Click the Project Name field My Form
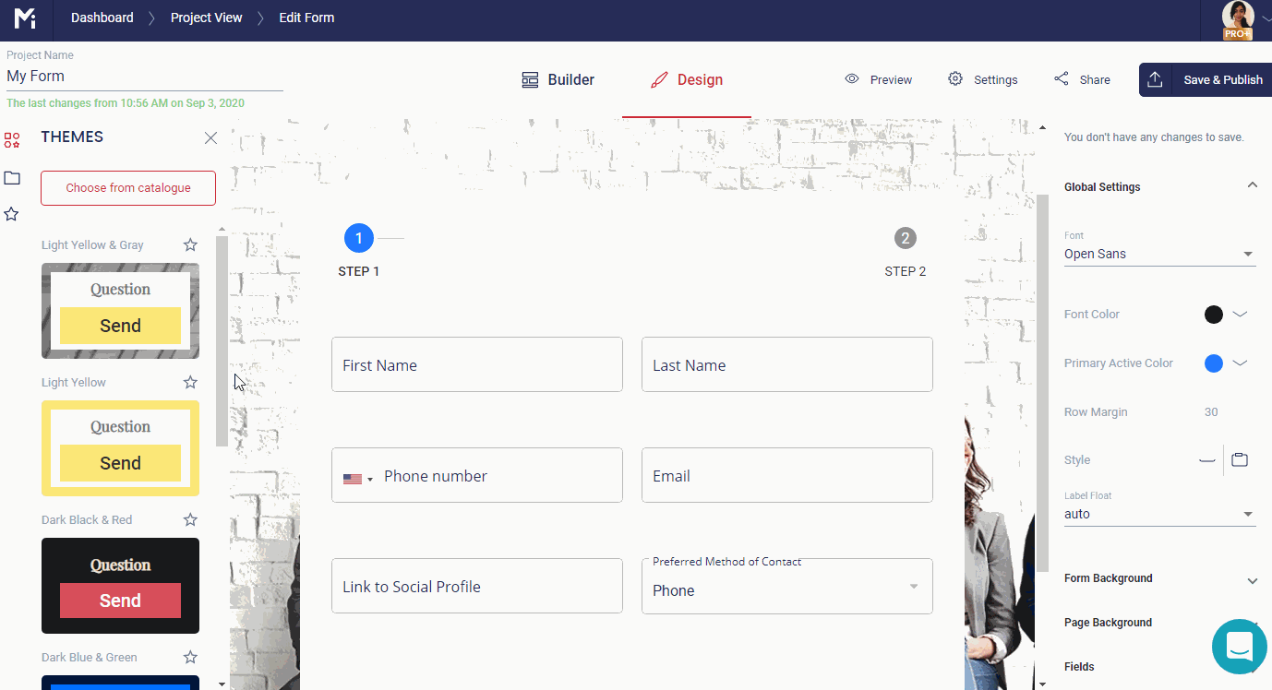This screenshot has height=690, width=1272. (145, 77)
